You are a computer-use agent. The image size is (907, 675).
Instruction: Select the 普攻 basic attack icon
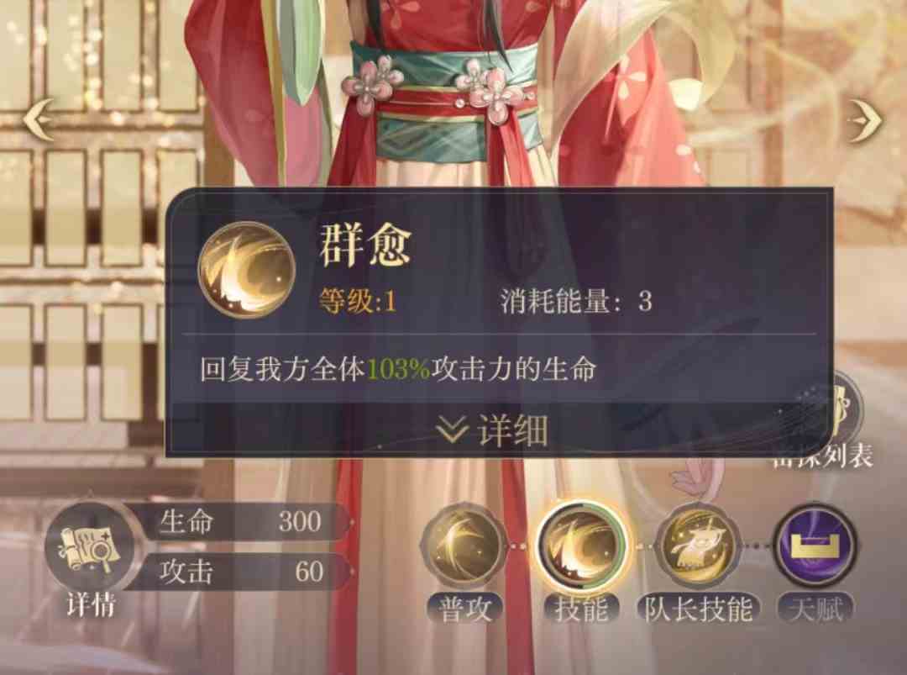(464, 547)
